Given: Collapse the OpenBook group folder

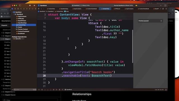Looking at the screenshot, I should pos(14,14).
